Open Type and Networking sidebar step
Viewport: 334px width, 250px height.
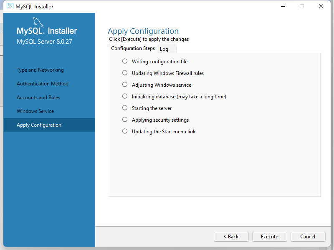click(40, 70)
